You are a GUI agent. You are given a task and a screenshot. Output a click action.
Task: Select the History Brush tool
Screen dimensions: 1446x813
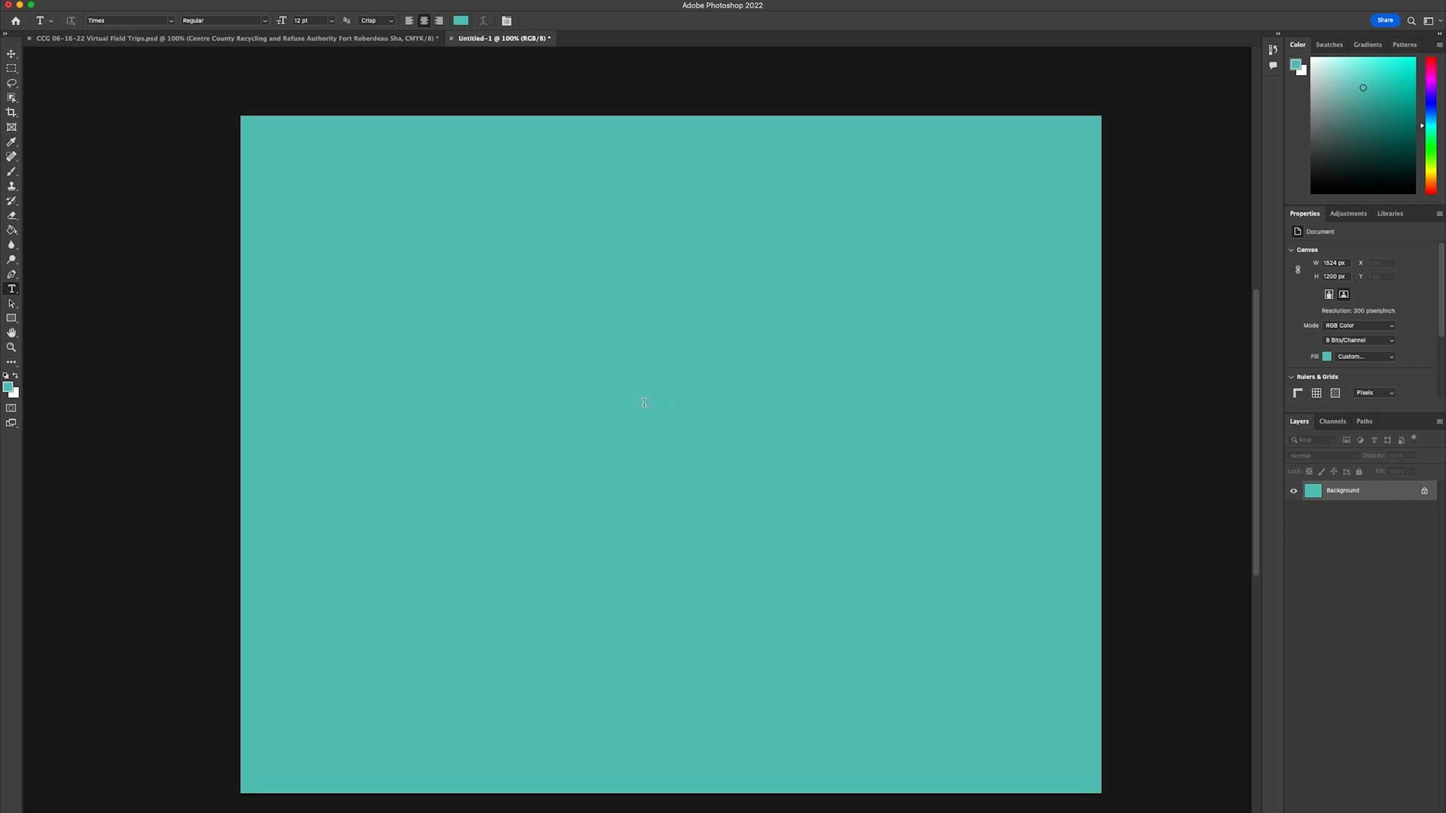point(11,201)
